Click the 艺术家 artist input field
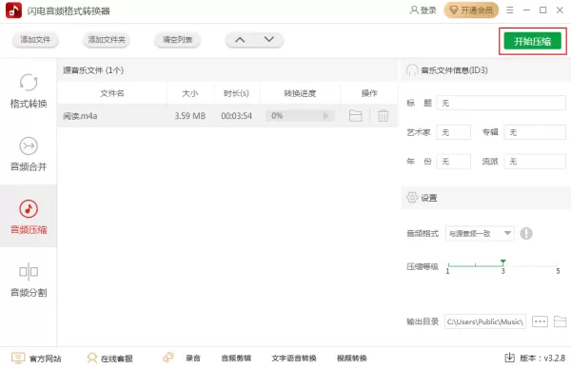Screen dimensions: 571x369 (453, 132)
